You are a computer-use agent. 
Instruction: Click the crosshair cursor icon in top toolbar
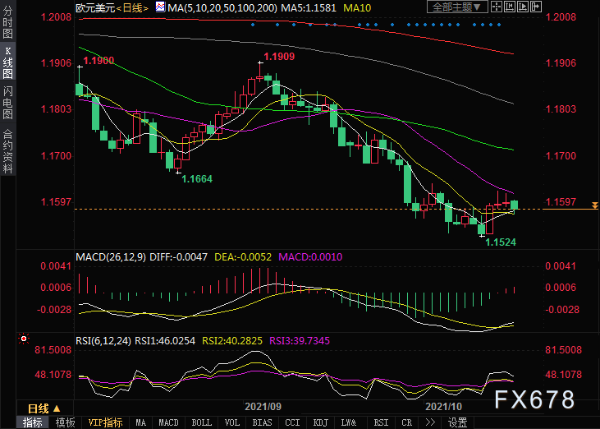(x=497, y=7)
